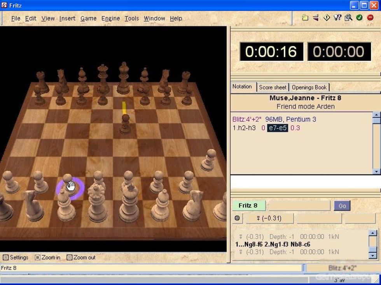The image size is (381, 285).
Task: Click the white pawn on g2
Action: [187, 182]
